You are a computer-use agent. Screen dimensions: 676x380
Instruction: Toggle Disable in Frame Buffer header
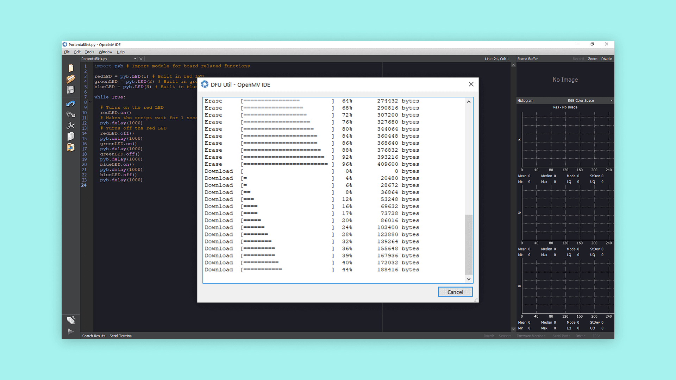(x=606, y=59)
